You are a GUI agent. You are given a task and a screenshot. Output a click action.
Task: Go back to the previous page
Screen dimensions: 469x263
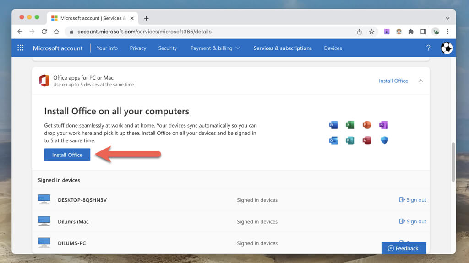coord(20,32)
